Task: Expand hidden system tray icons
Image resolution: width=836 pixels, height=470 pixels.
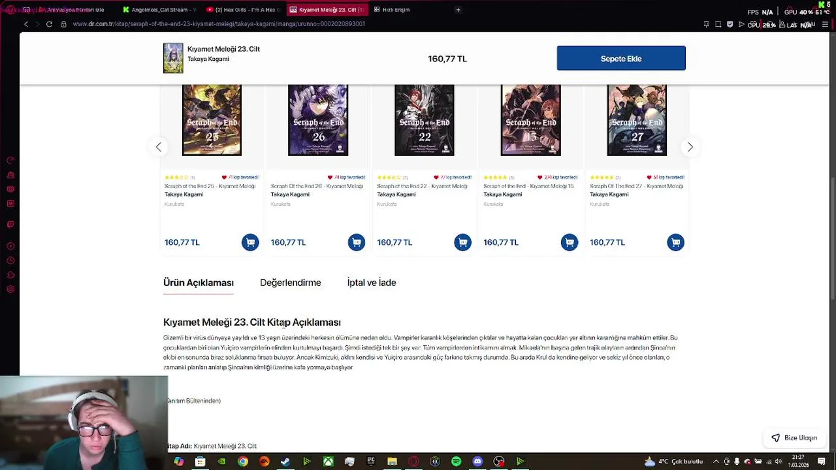Action: pos(716,462)
